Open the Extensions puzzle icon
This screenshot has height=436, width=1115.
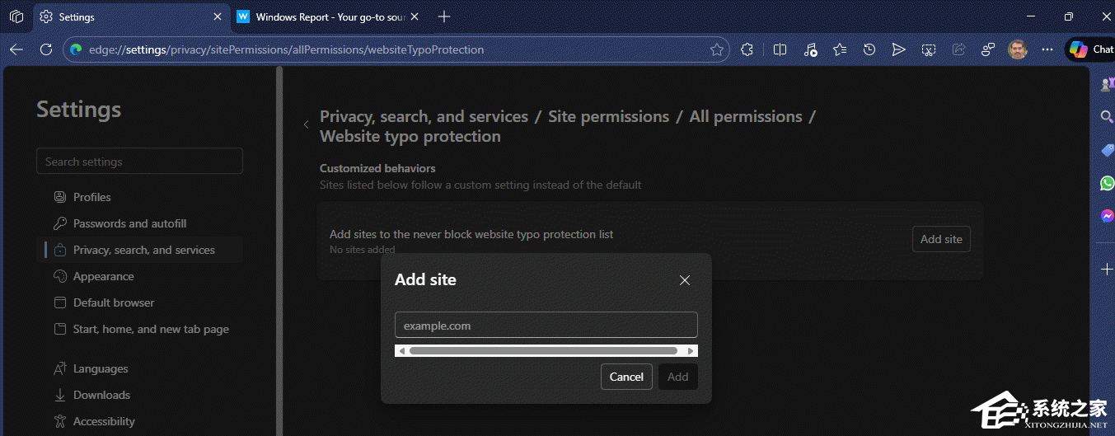click(x=747, y=49)
